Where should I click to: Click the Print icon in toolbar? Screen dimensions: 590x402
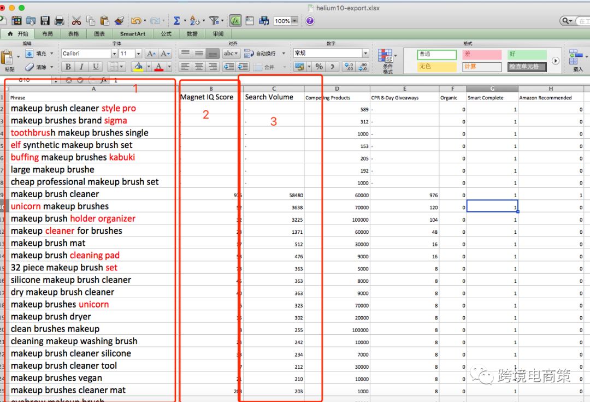coord(59,21)
